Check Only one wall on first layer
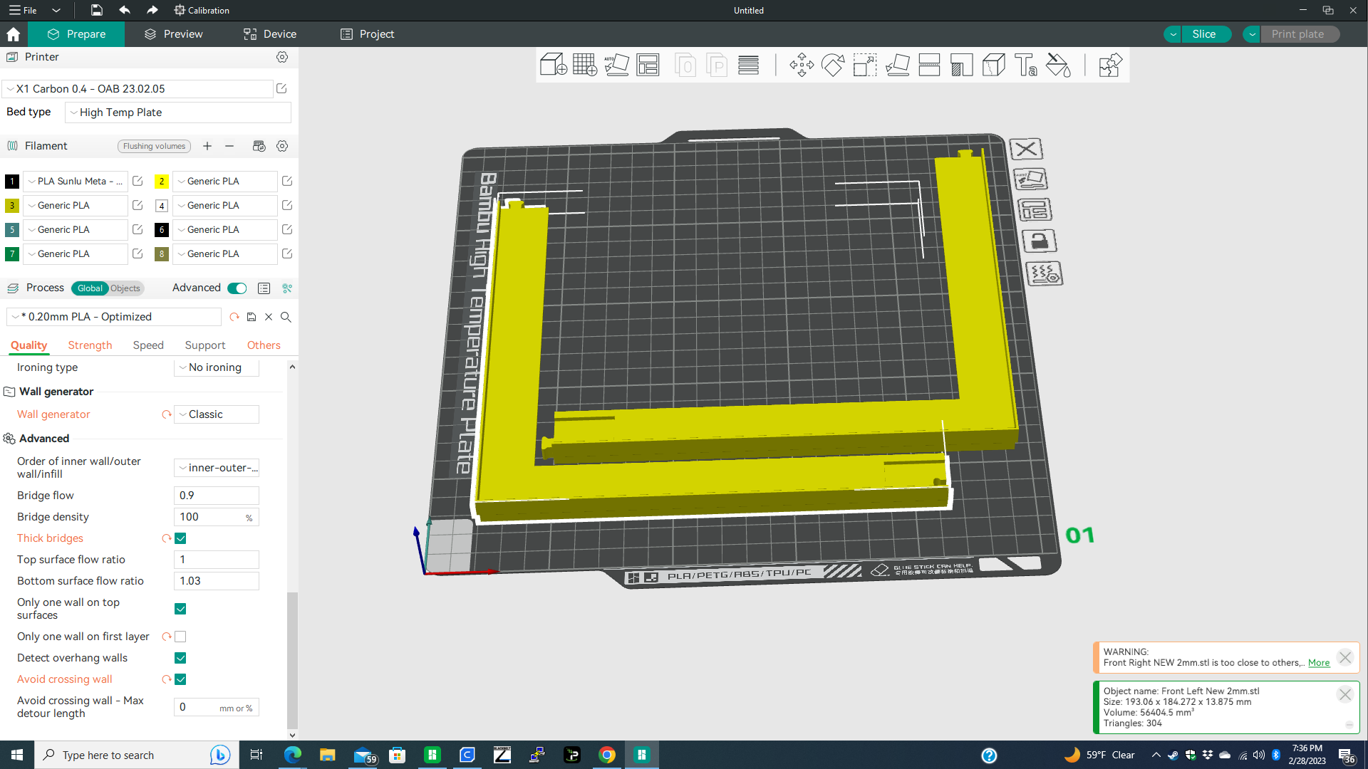This screenshot has height=769, width=1368. click(180, 637)
